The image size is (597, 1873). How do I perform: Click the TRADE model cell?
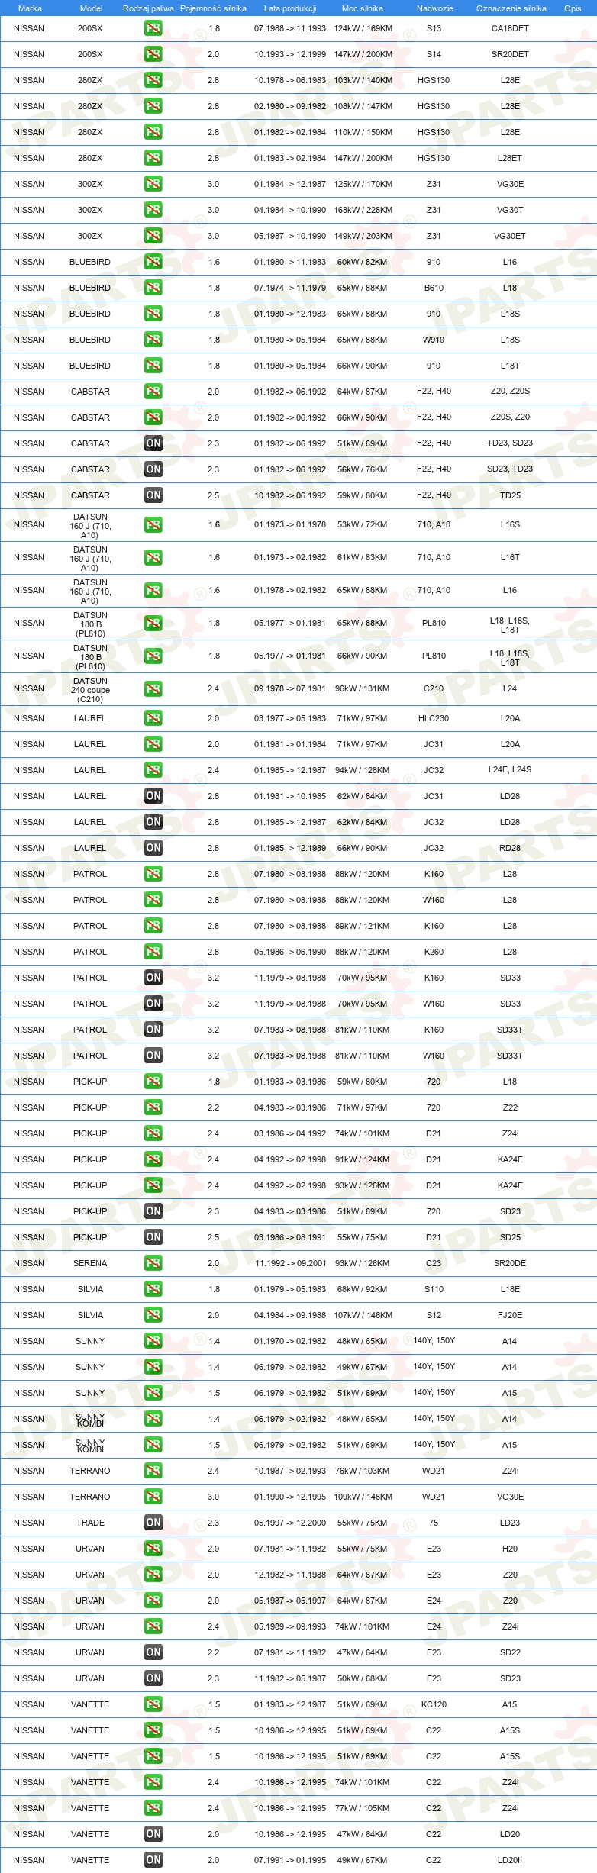point(90,1523)
